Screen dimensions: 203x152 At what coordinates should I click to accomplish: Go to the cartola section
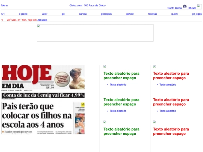[x=83, y=14]
